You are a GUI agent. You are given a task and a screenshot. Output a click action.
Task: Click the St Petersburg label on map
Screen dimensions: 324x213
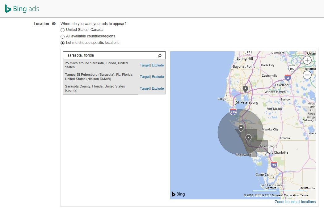coord(247,102)
